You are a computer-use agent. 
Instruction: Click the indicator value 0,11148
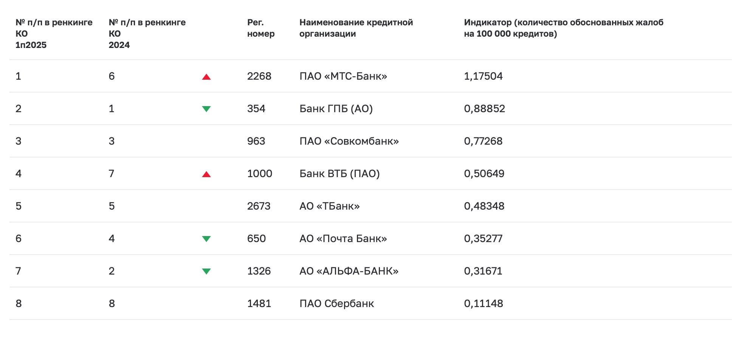[x=483, y=304]
